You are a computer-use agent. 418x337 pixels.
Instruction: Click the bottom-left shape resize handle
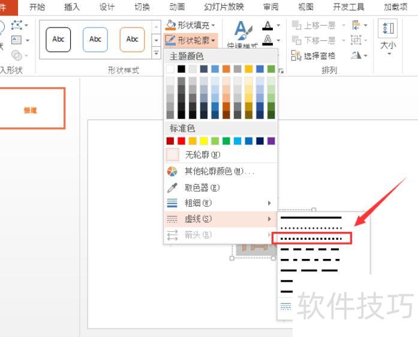[231, 258]
